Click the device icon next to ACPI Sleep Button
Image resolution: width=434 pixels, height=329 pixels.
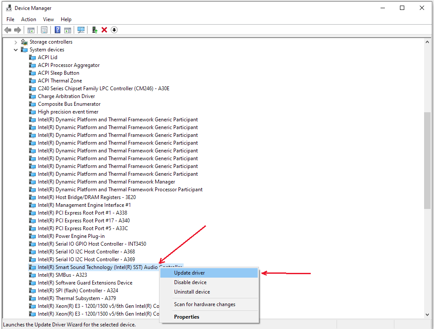[32, 73]
